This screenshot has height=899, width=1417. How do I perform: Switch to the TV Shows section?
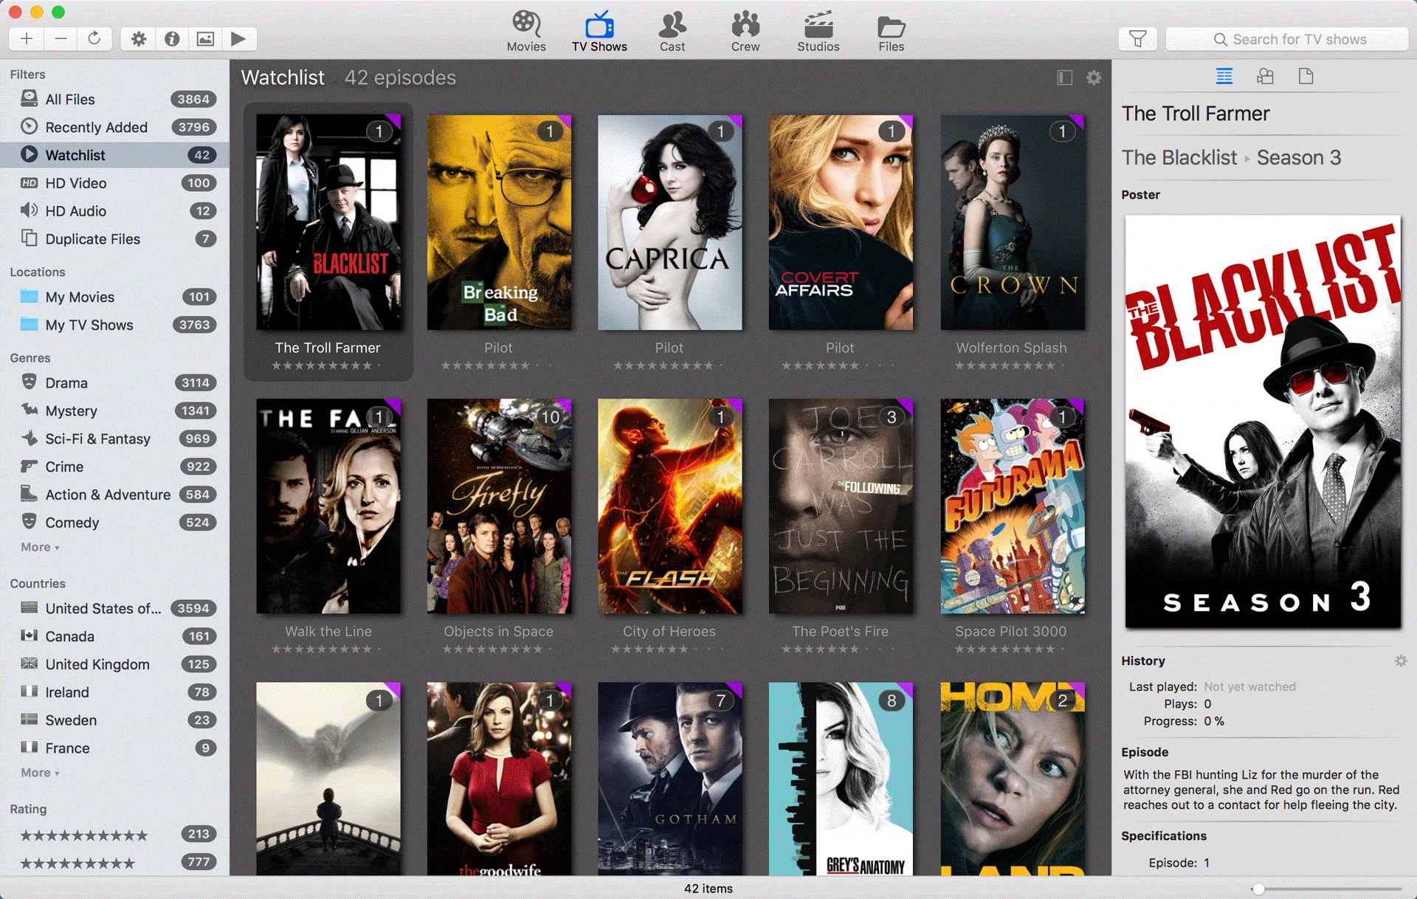click(599, 31)
